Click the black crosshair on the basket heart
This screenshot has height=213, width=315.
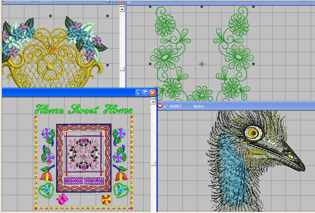point(49,46)
